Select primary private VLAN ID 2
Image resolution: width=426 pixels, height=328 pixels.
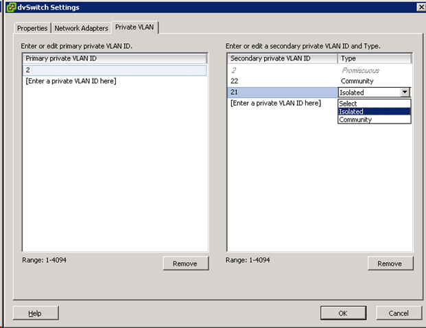pyautogui.click(x=115, y=70)
